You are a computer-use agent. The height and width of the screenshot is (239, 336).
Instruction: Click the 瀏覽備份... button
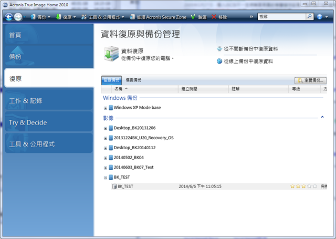pyautogui.click(x=310, y=80)
